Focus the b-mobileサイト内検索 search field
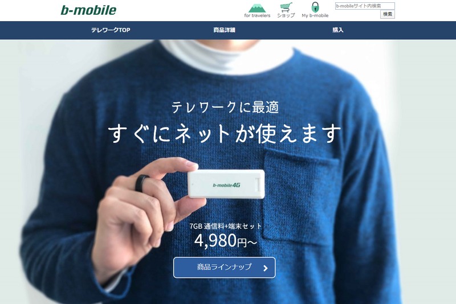 pyautogui.click(x=365, y=6)
